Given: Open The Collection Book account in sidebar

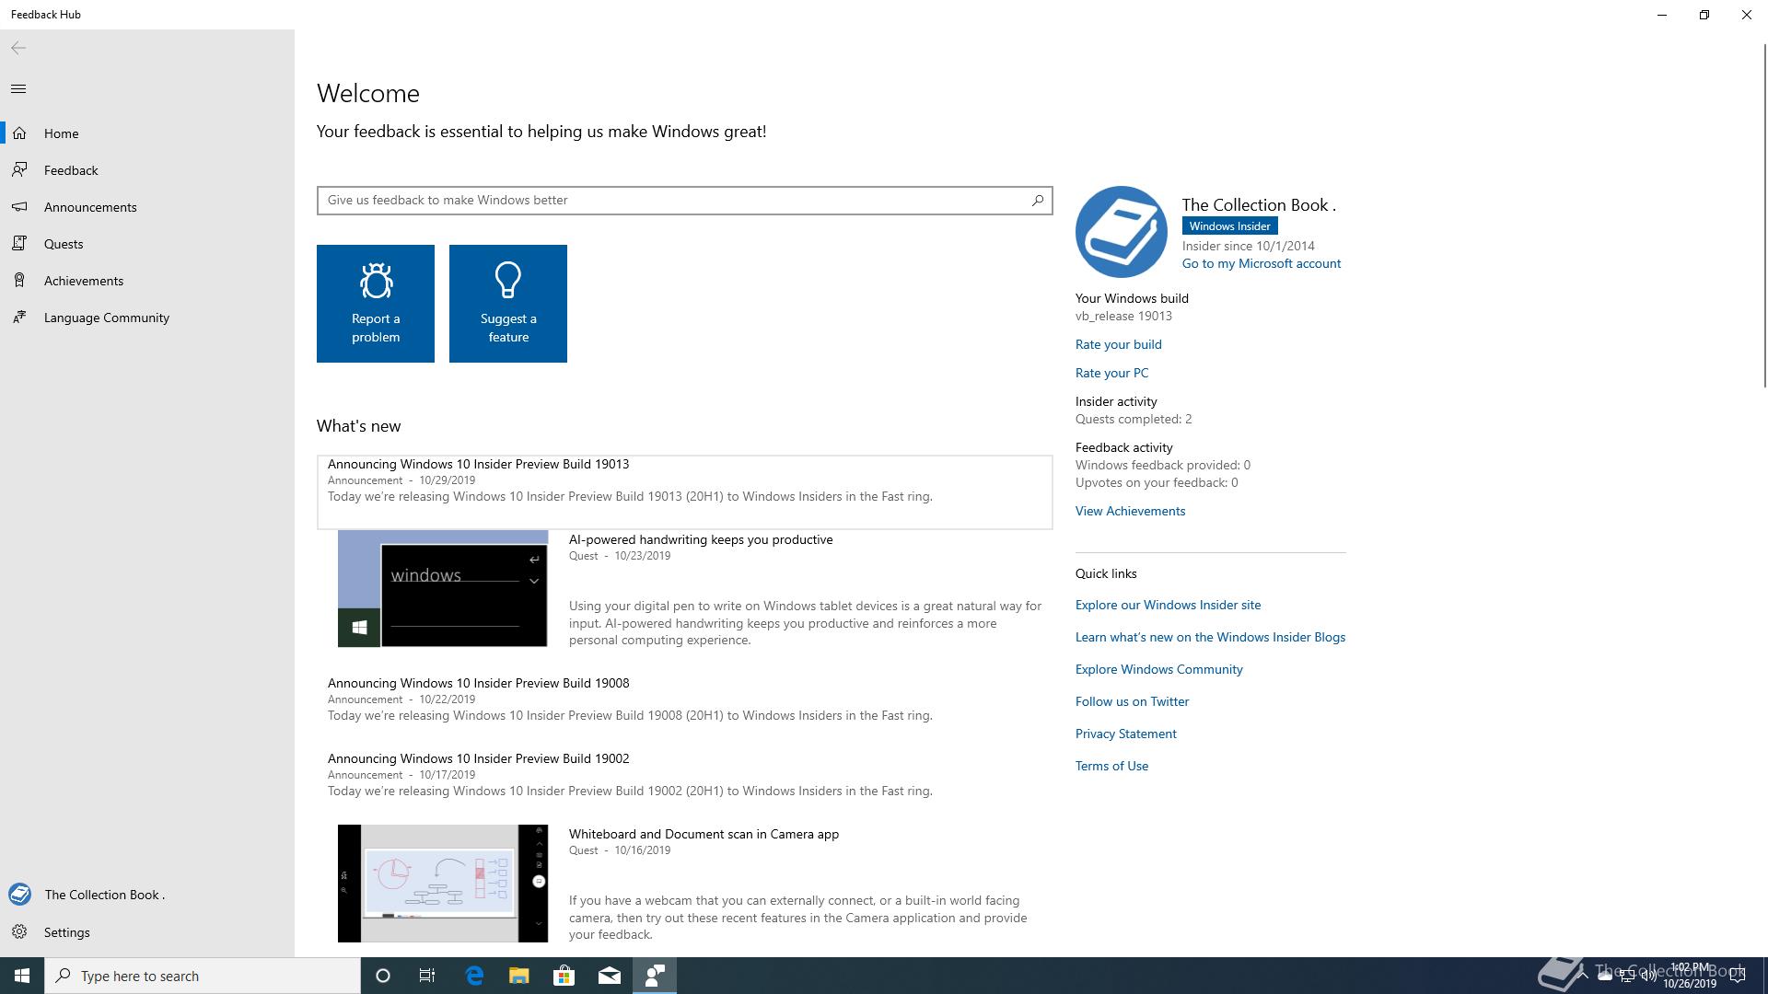Looking at the screenshot, I should point(147,895).
